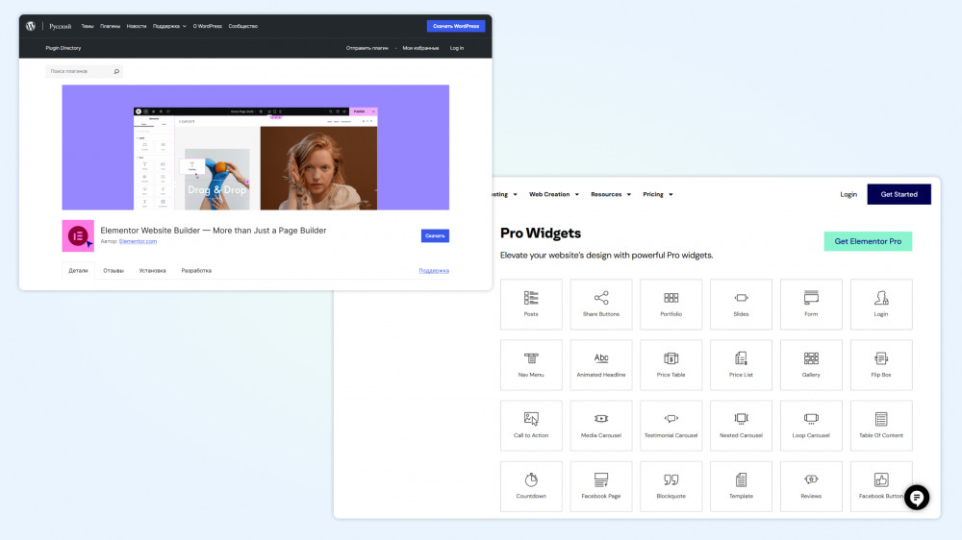Image resolution: width=962 pixels, height=540 pixels.
Task: Select the Template widget icon
Action: [x=741, y=479]
